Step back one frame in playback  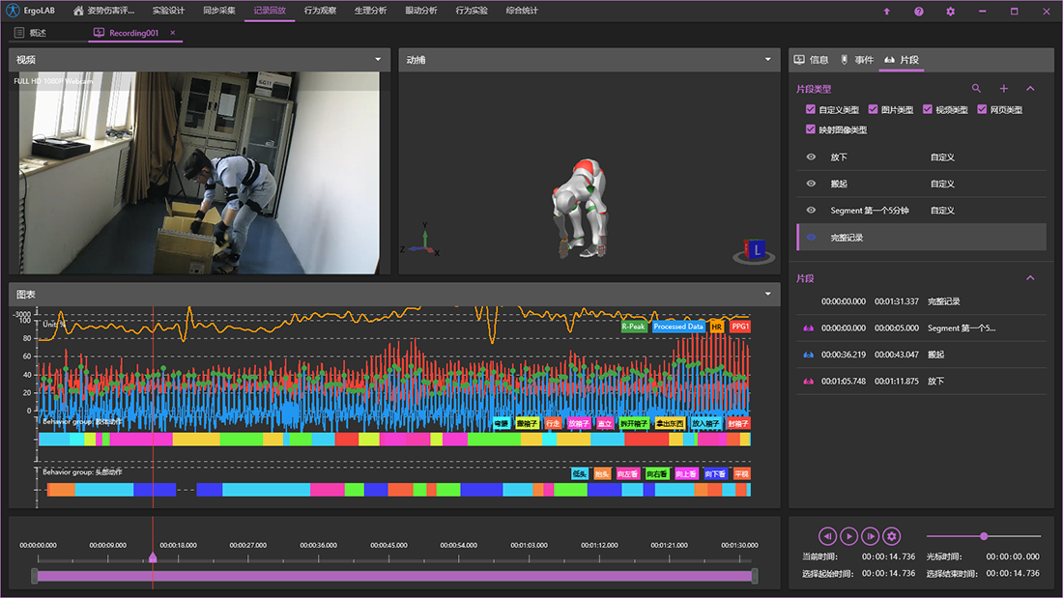[827, 536]
